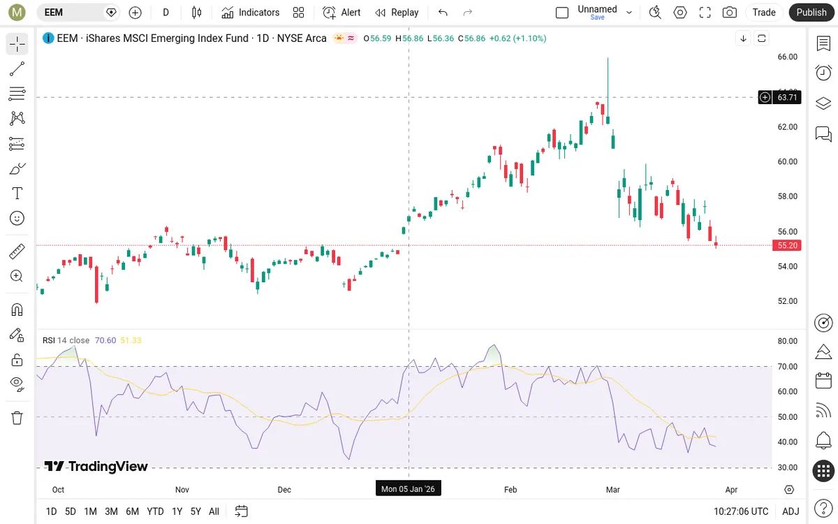This screenshot has height=524, width=838.
Task: Enter fullscreen mode
Action: click(x=705, y=12)
